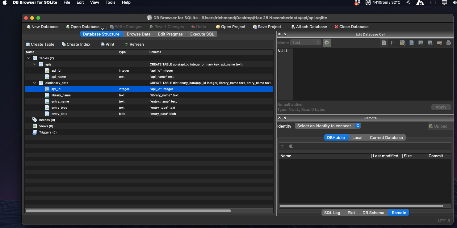457x228 pixels.
Task: Select the apis table icon
Action: click(x=41, y=64)
